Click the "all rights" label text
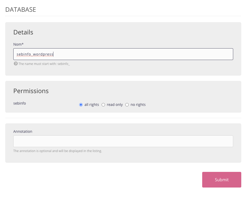The width and height of the screenshot is (247, 199). click(92, 105)
